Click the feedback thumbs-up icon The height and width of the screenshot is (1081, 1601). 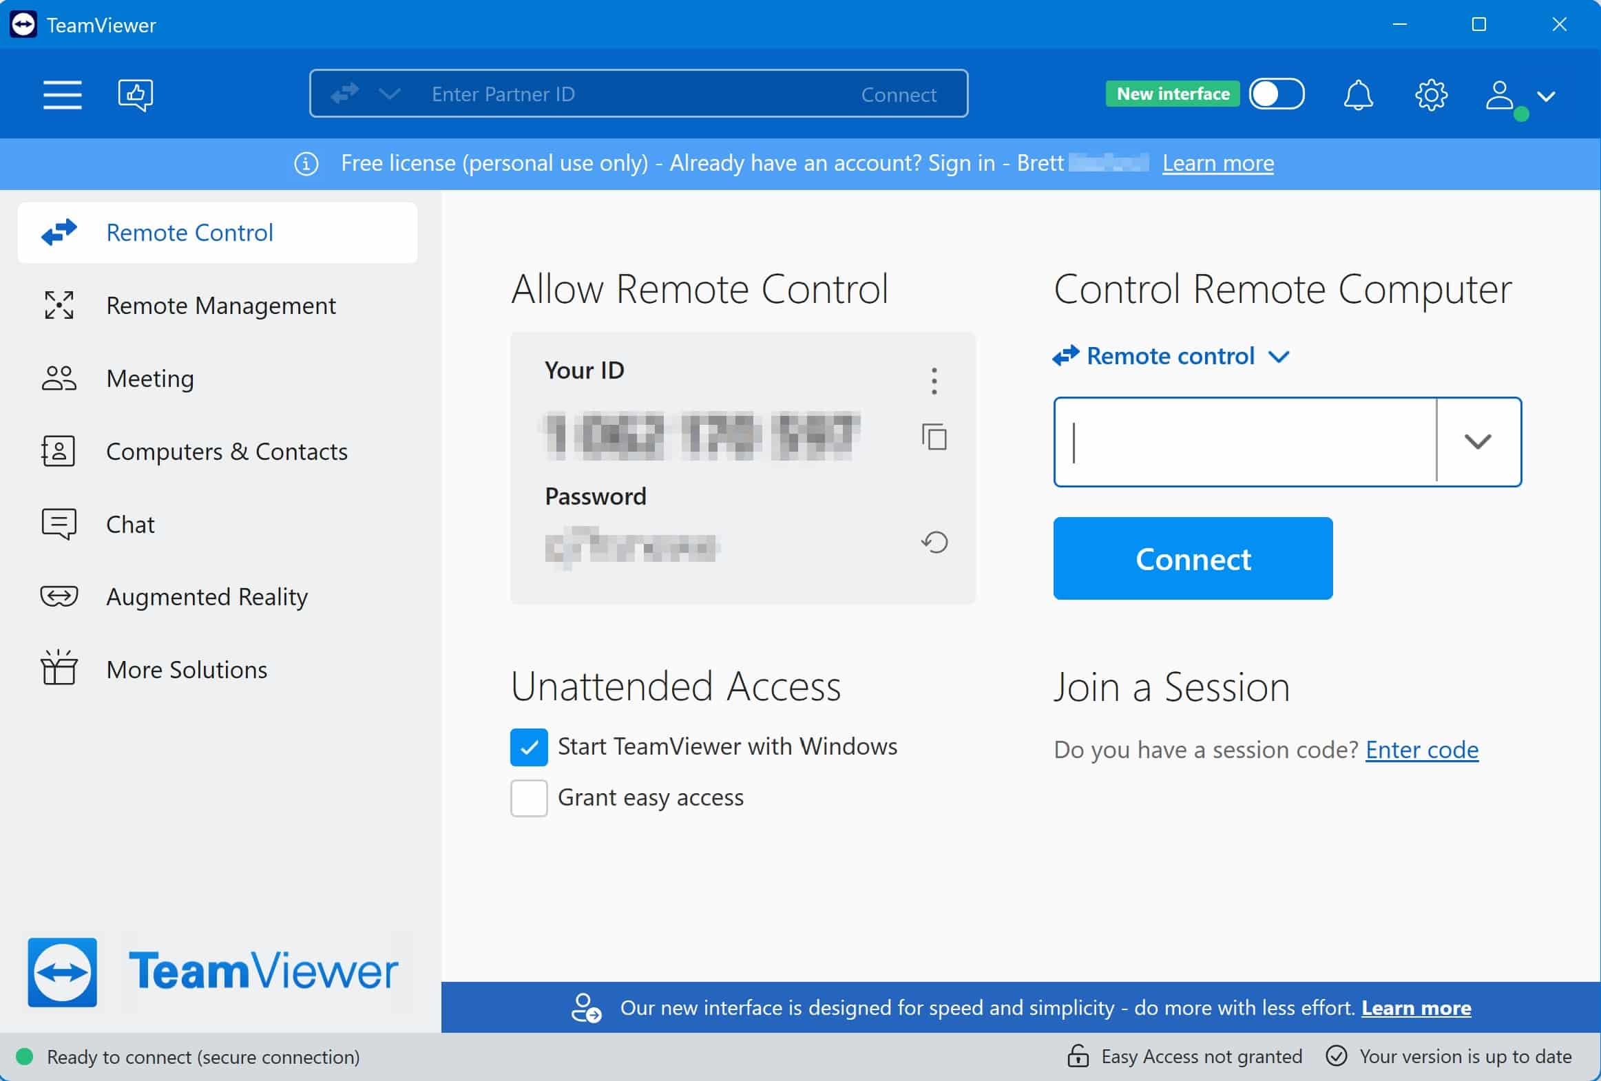[x=135, y=94]
